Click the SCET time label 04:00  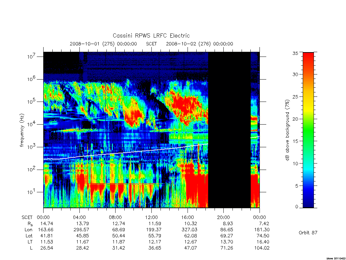pos(79,217)
